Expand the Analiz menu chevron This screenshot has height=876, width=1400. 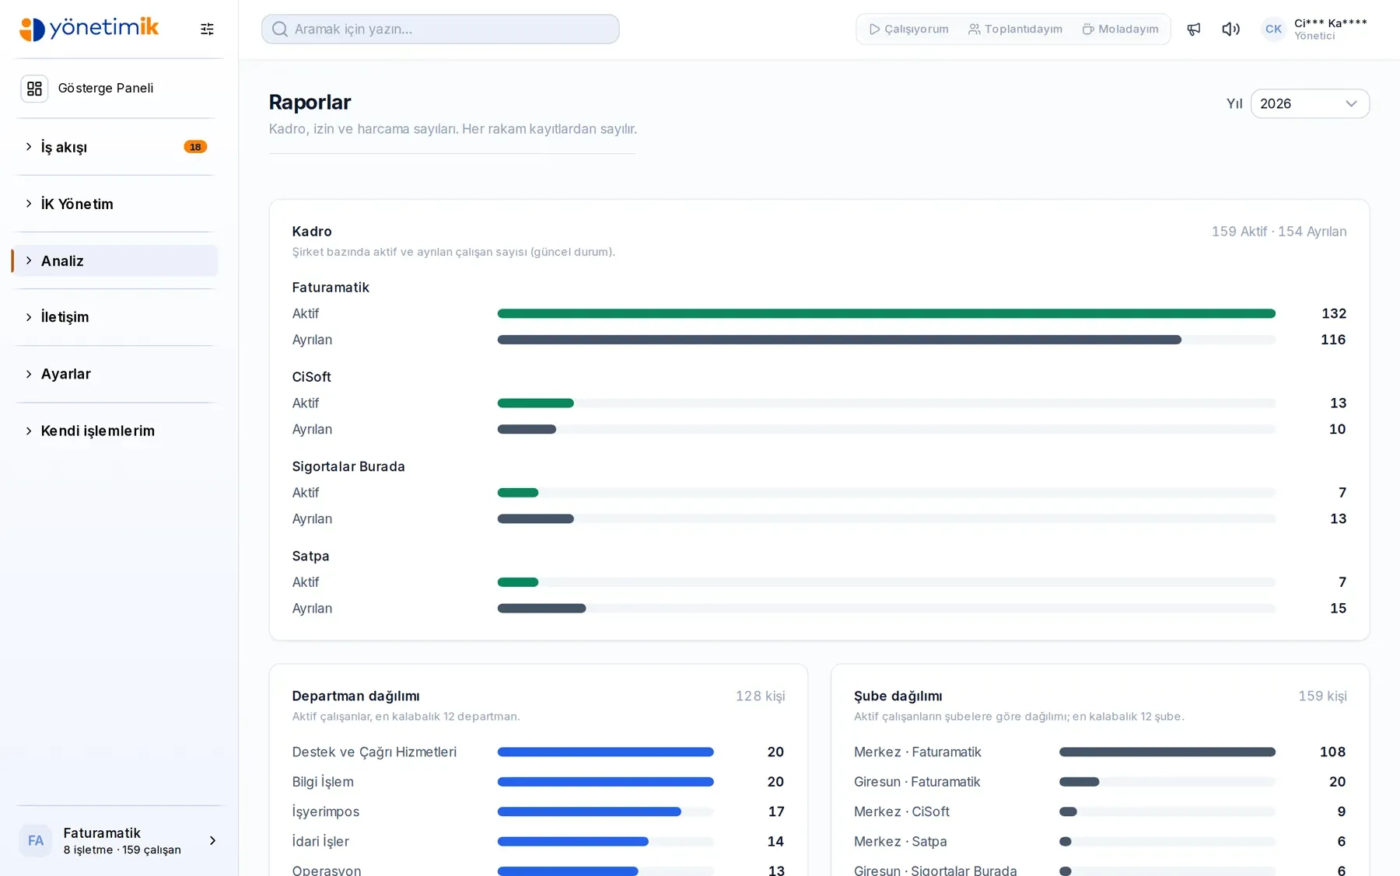click(x=29, y=260)
